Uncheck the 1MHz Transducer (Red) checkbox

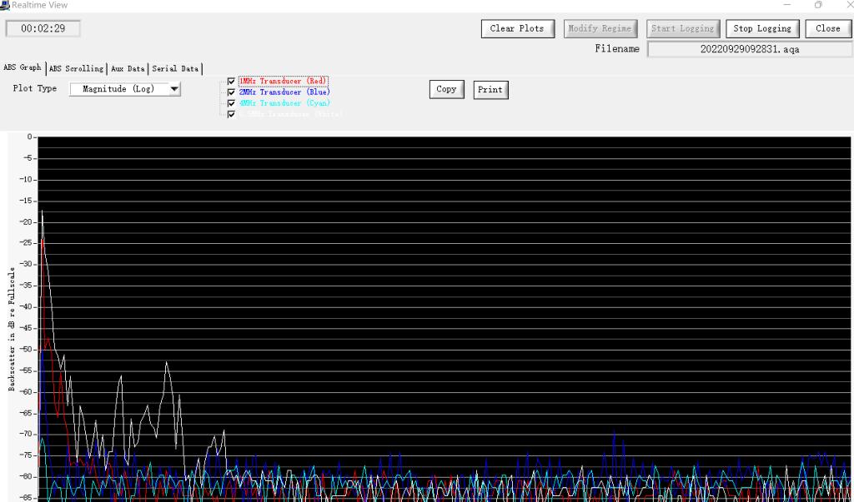231,82
